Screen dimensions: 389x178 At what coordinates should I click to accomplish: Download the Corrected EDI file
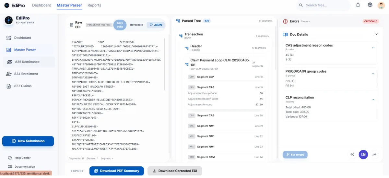pyautogui.click(x=175, y=171)
